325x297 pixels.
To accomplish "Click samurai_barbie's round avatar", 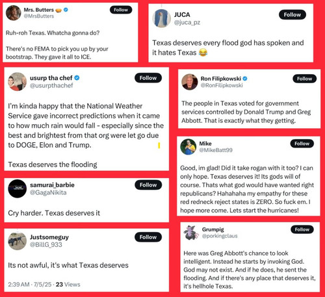I will 18,188.
